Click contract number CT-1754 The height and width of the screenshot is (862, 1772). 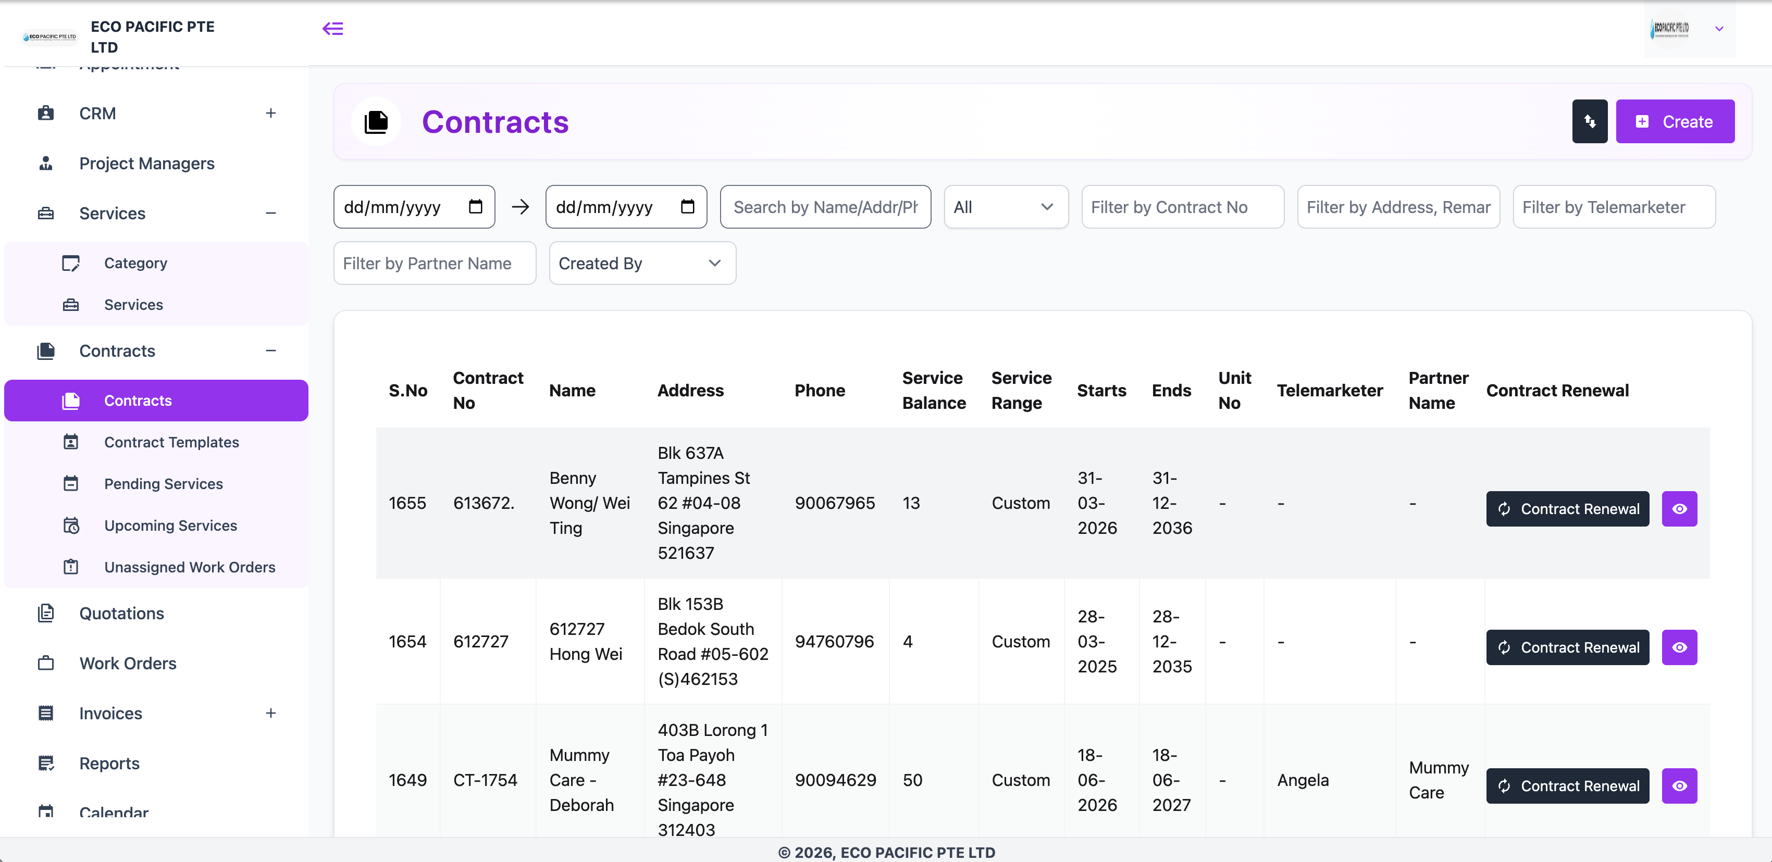coord(485,780)
